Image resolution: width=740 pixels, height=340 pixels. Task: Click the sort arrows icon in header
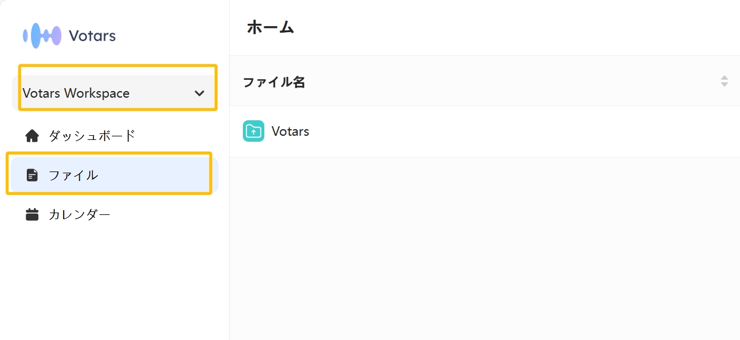pyautogui.click(x=725, y=81)
